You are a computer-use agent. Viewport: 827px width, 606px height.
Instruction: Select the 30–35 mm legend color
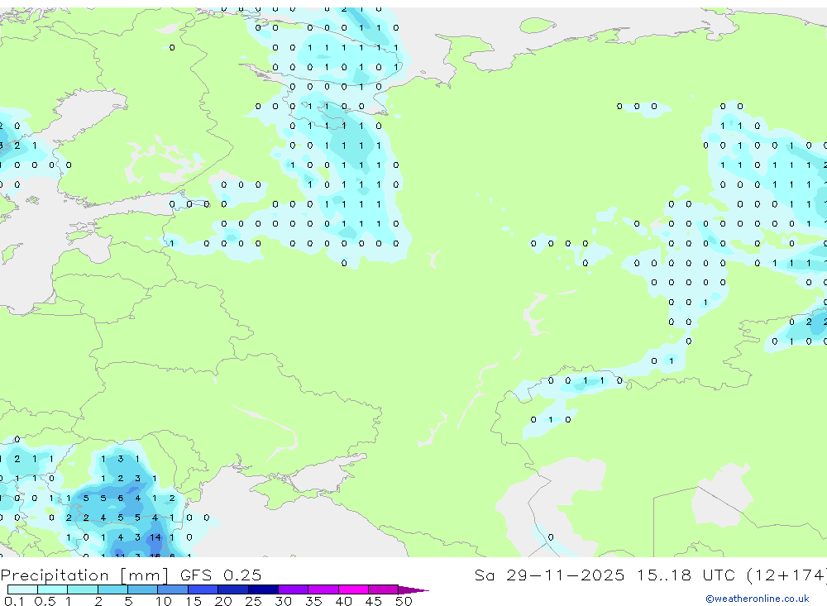point(294,589)
